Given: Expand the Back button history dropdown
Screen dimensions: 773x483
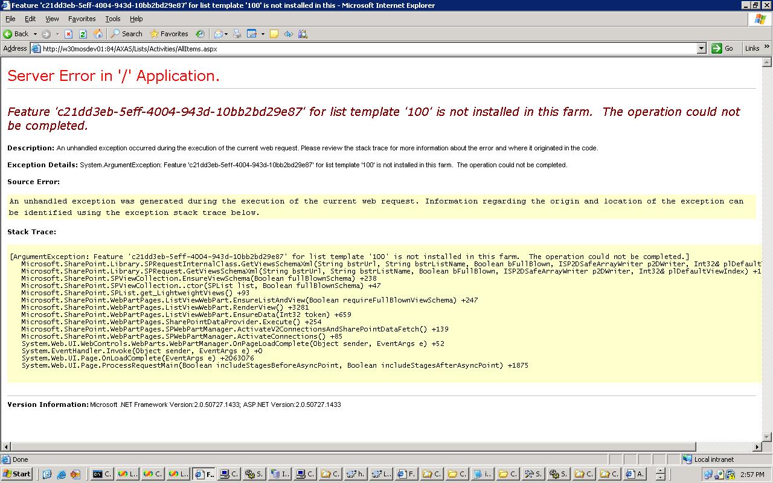Looking at the screenshot, I should (x=35, y=34).
